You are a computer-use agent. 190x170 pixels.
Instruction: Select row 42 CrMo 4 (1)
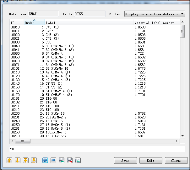tap(95, 72)
